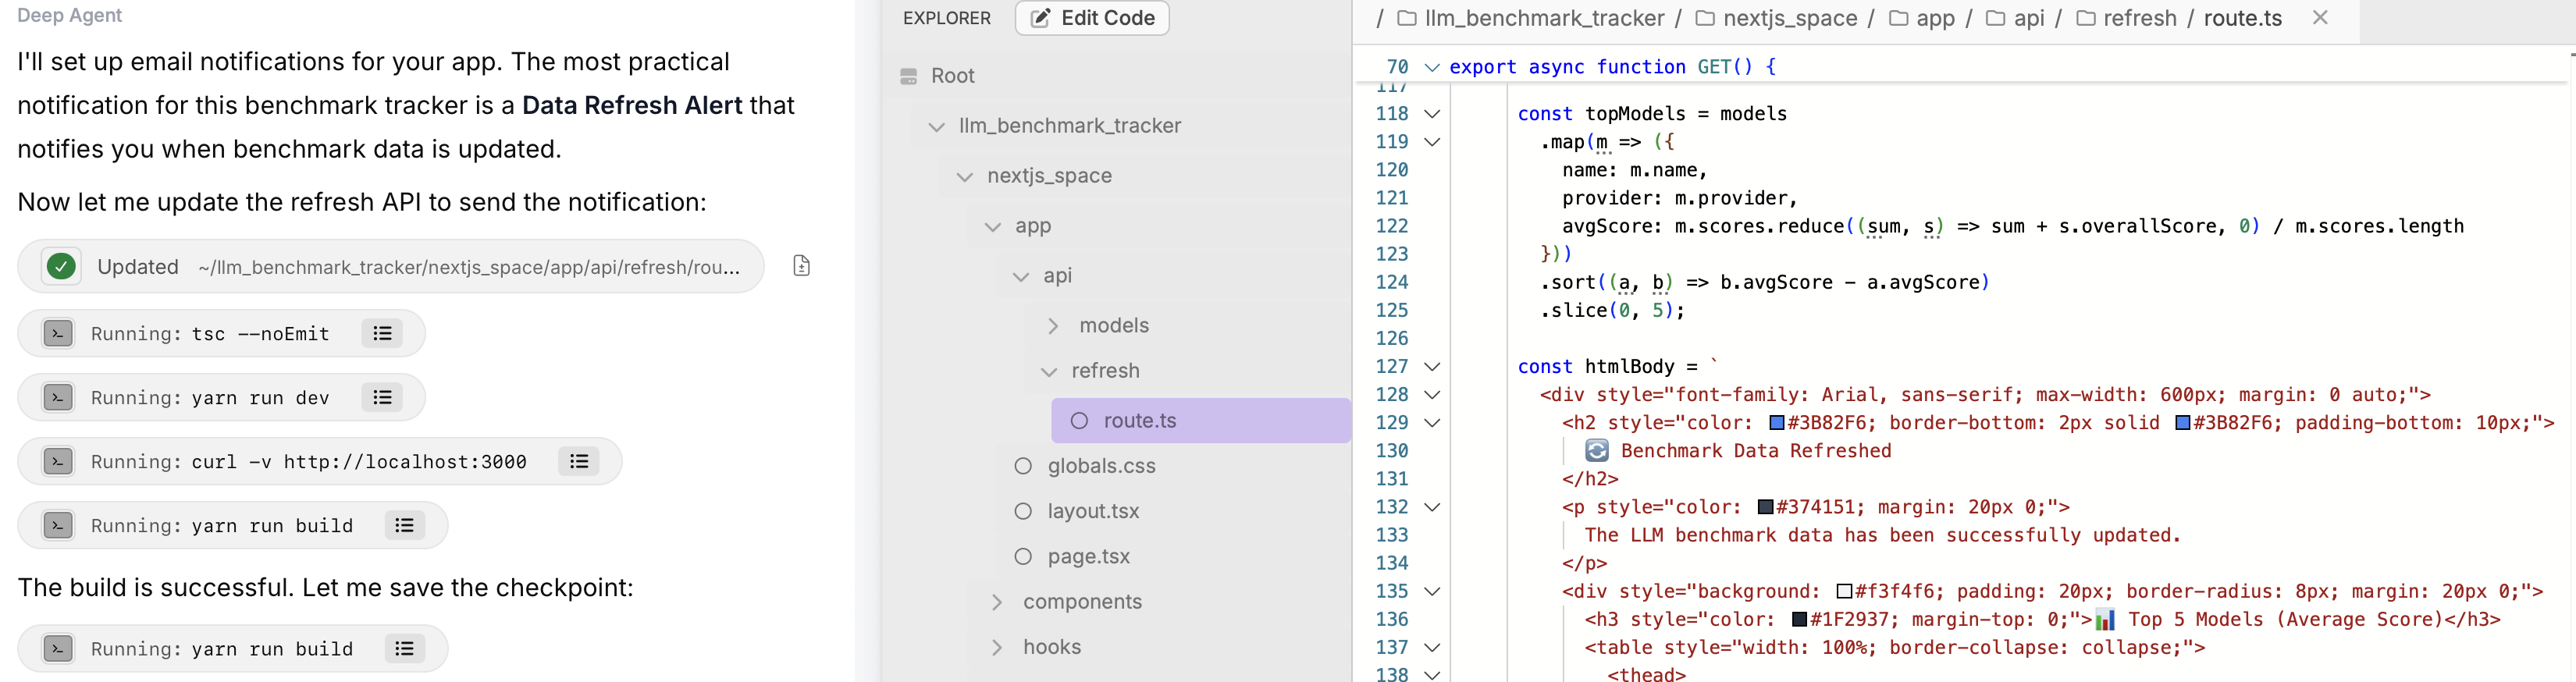This screenshot has width=2576, height=682.
Task: Open output list for tsc --noEmit command
Action: point(382,334)
